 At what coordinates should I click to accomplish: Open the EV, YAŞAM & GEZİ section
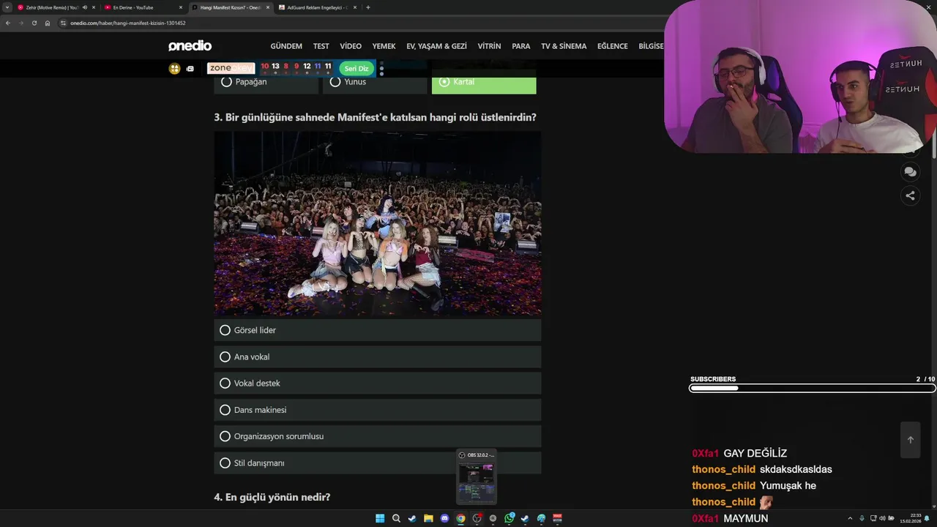436,46
